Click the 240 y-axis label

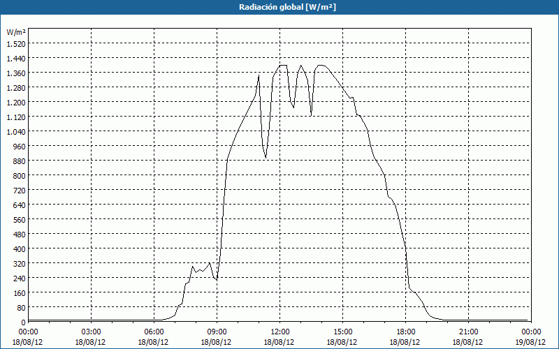coord(20,278)
